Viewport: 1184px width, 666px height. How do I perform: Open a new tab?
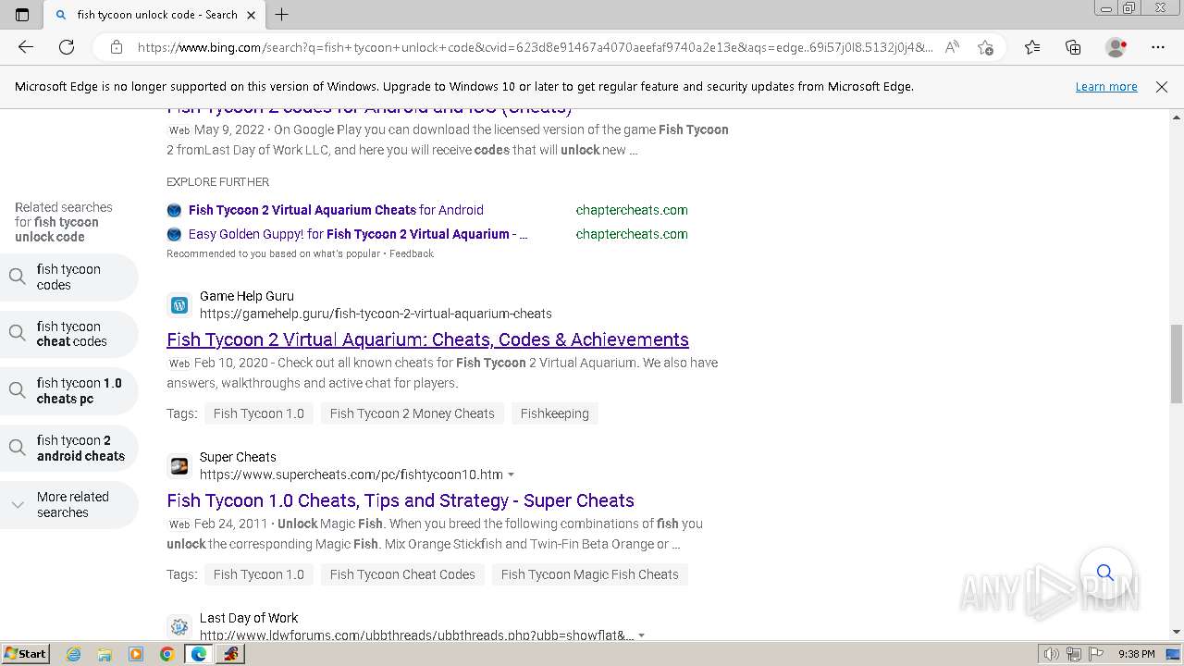tap(282, 15)
